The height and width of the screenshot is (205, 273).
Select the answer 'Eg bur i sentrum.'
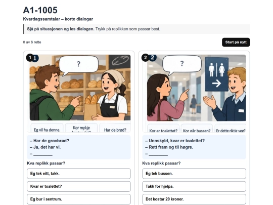(79, 199)
